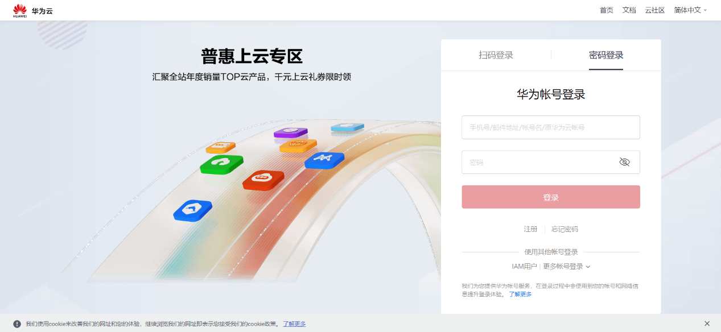The height and width of the screenshot is (332, 721).
Task: Click the red app tile icon
Action: tap(263, 180)
